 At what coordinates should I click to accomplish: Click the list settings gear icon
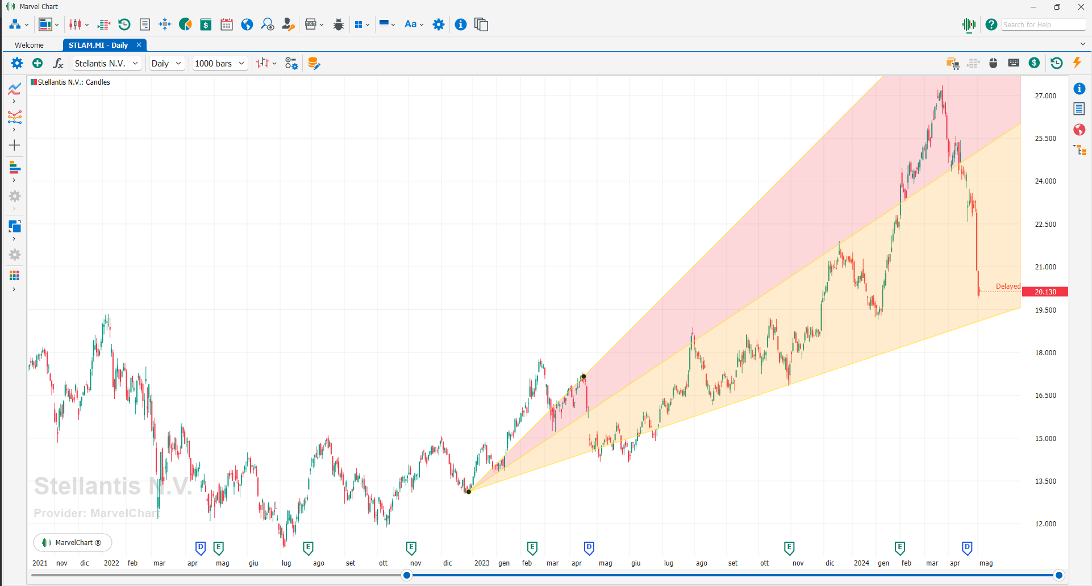pyautogui.click(x=291, y=63)
